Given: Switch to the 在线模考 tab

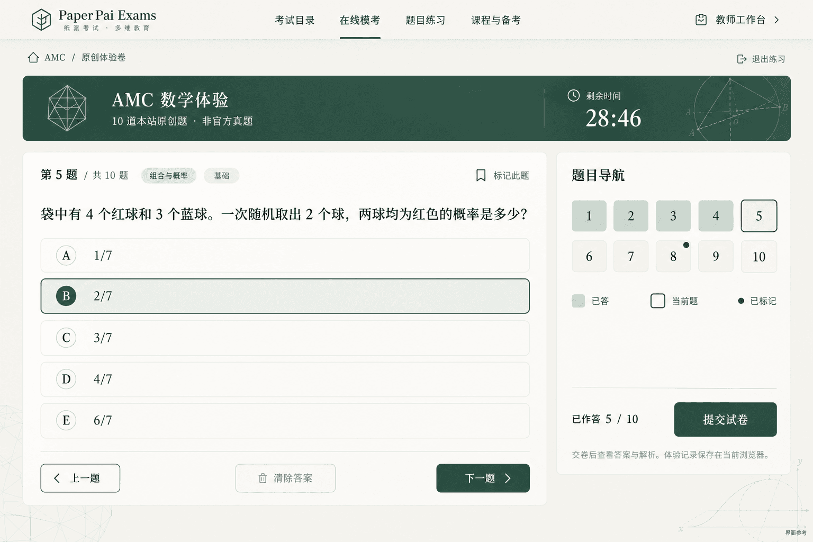Looking at the screenshot, I should (x=360, y=20).
